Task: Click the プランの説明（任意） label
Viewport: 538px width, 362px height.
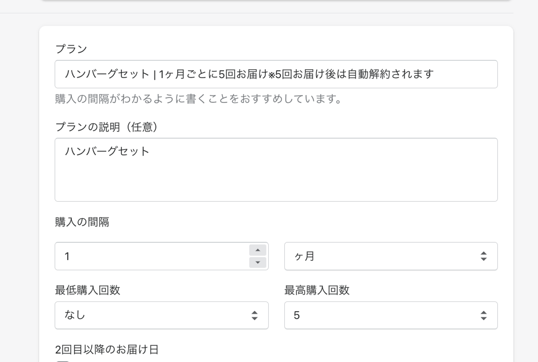Action: point(107,127)
